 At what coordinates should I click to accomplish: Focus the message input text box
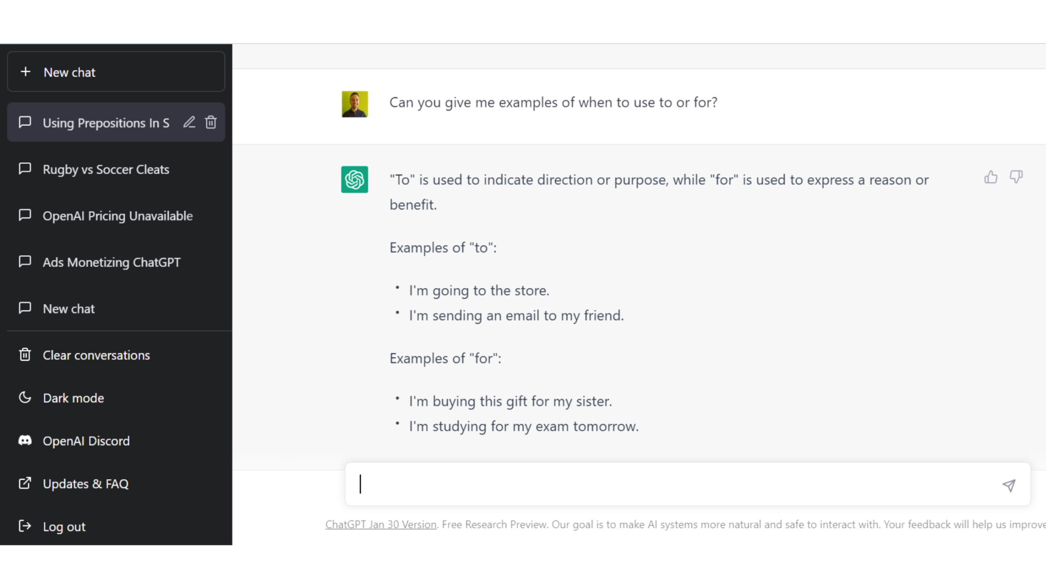[674, 484]
